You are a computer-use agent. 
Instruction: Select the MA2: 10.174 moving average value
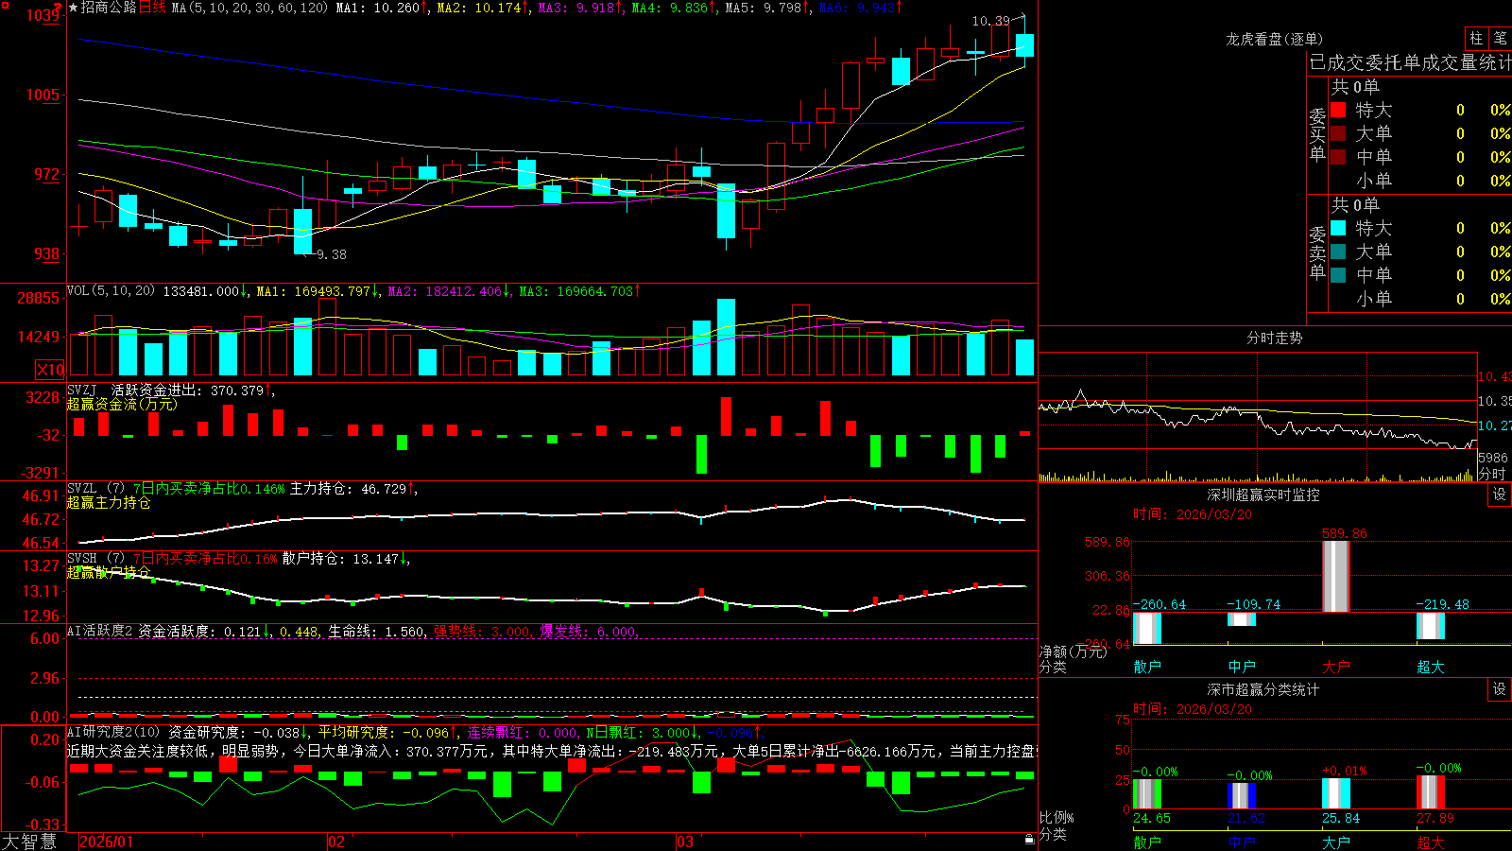point(480,8)
